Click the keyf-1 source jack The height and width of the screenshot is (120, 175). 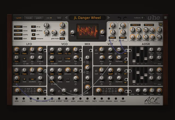[87, 98]
